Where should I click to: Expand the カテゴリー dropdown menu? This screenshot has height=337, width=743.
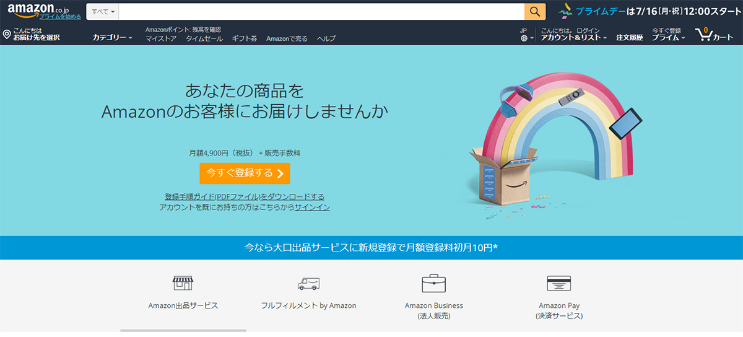click(x=112, y=38)
